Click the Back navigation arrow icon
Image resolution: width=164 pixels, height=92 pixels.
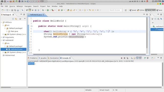tap(93, 10)
